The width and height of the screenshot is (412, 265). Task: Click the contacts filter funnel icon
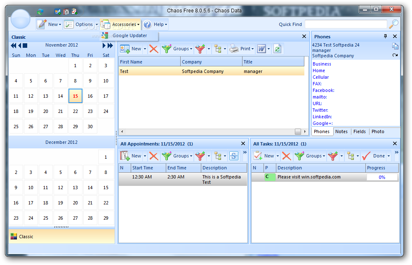click(x=200, y=49)
